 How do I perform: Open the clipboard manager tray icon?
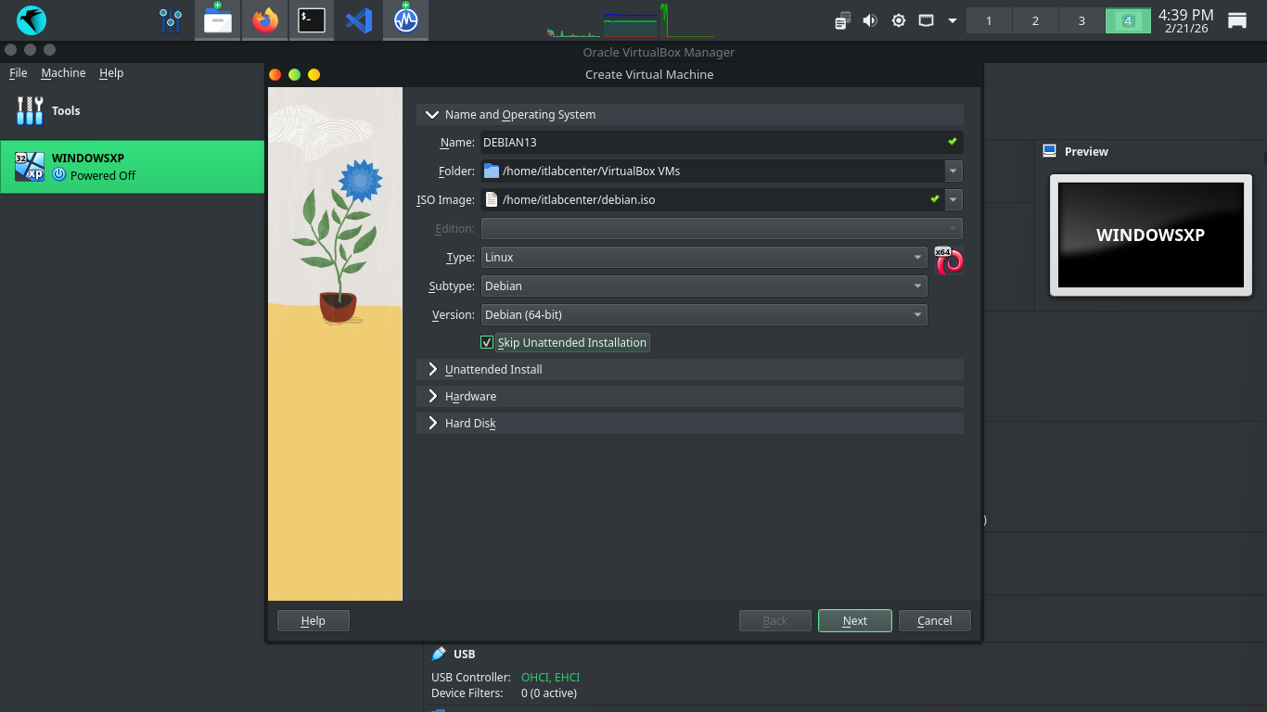pos(842,20)
